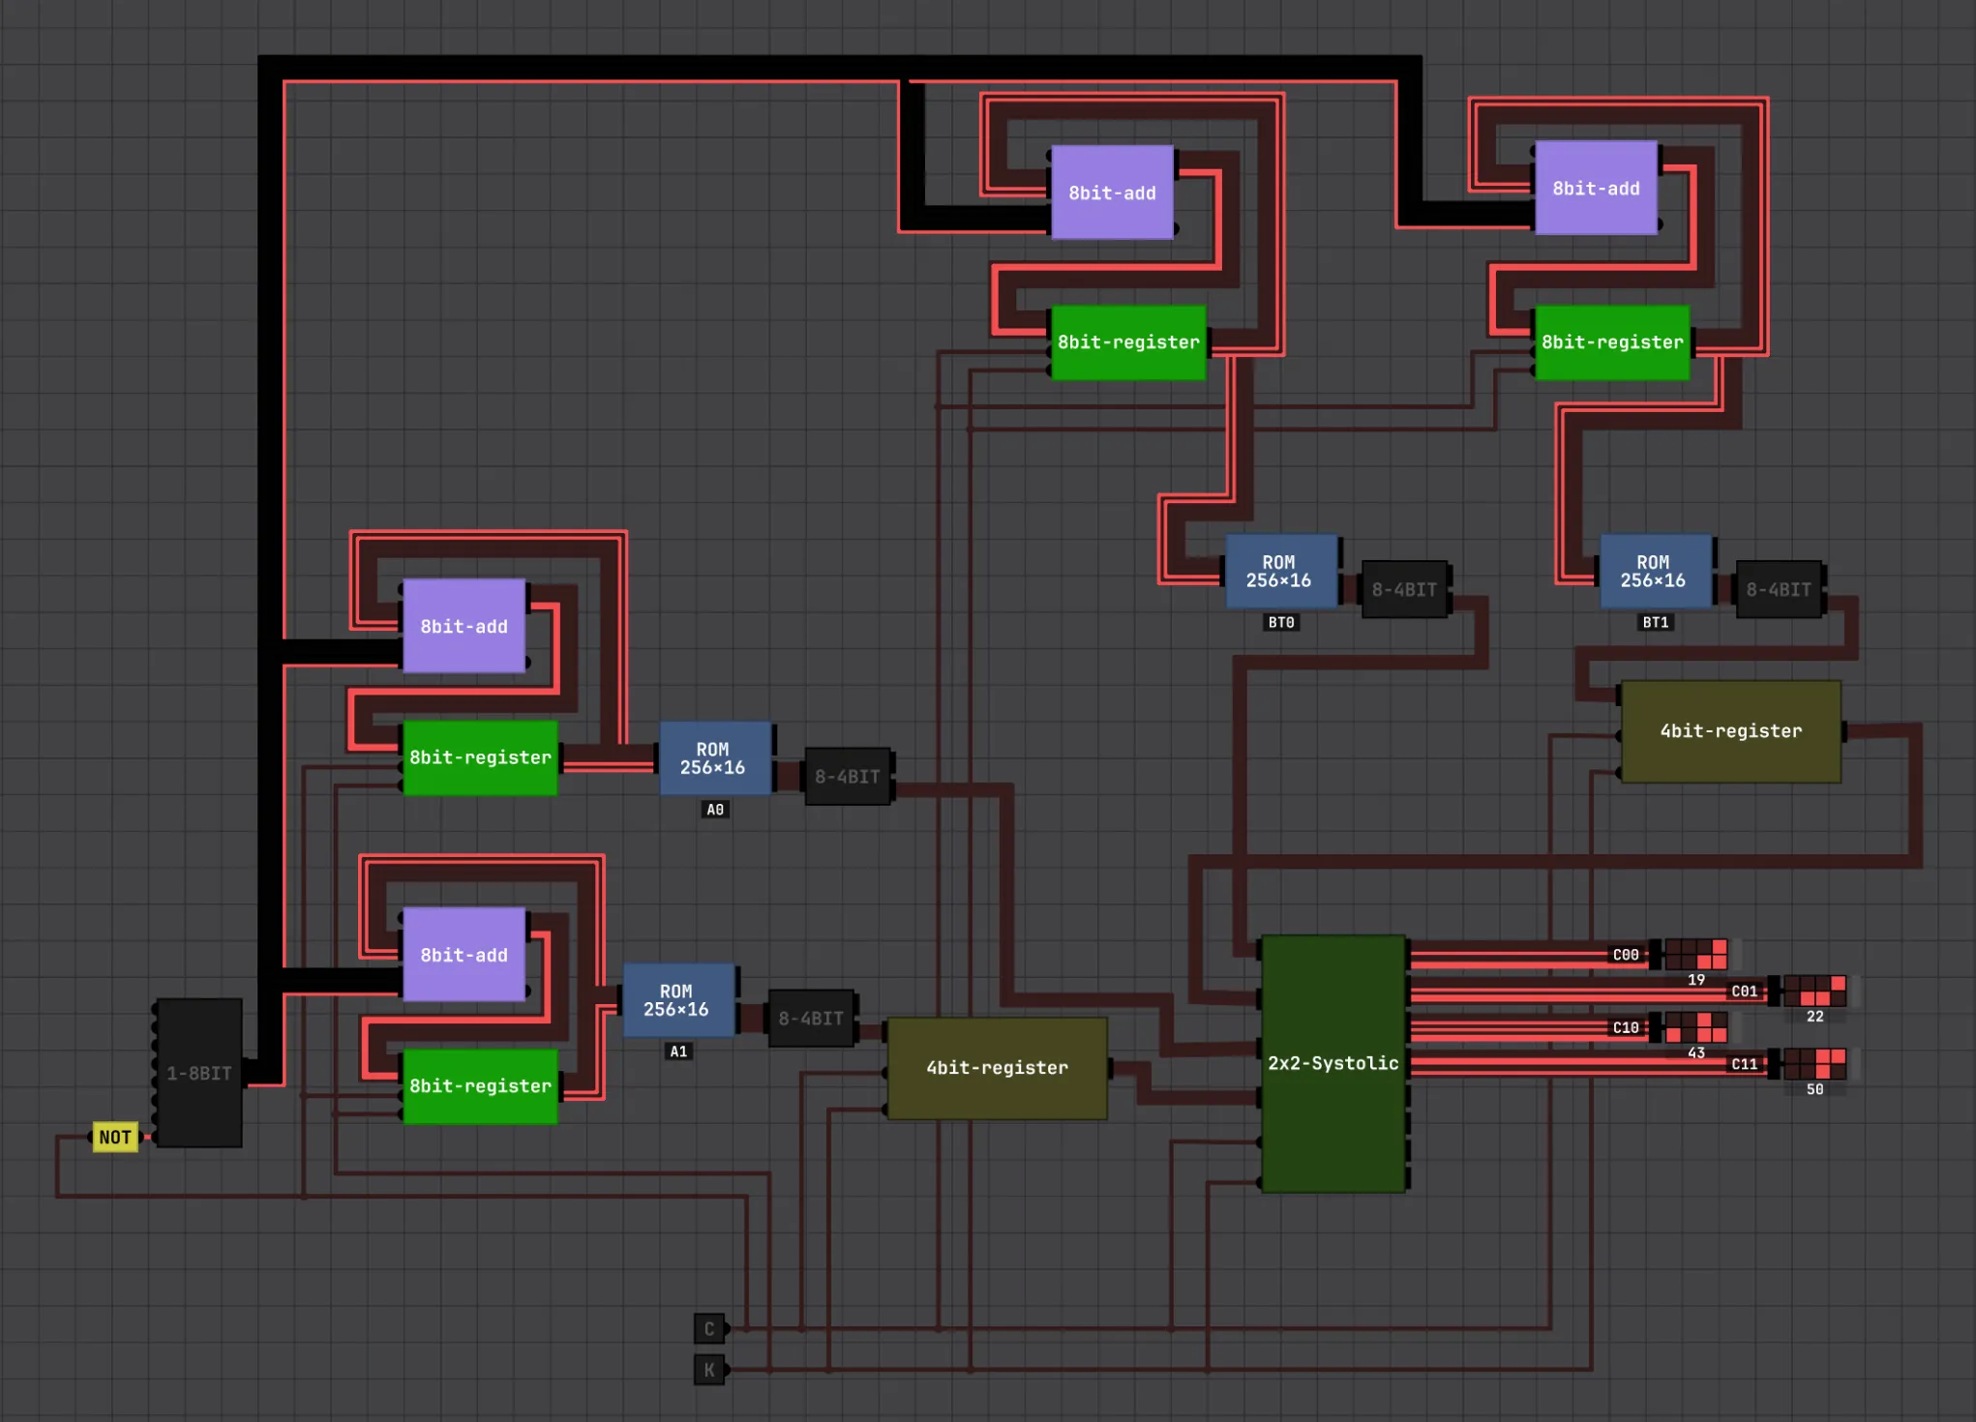Viewport: 1976px width, 1422px height.
Task: Click the C10 output label
Action: pos(1626,1027)
